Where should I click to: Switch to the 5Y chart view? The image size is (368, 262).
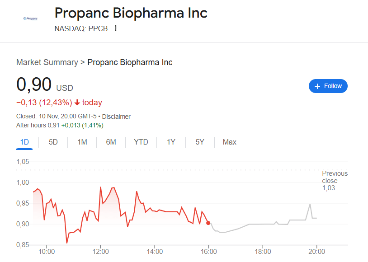[x=199, y=142]
